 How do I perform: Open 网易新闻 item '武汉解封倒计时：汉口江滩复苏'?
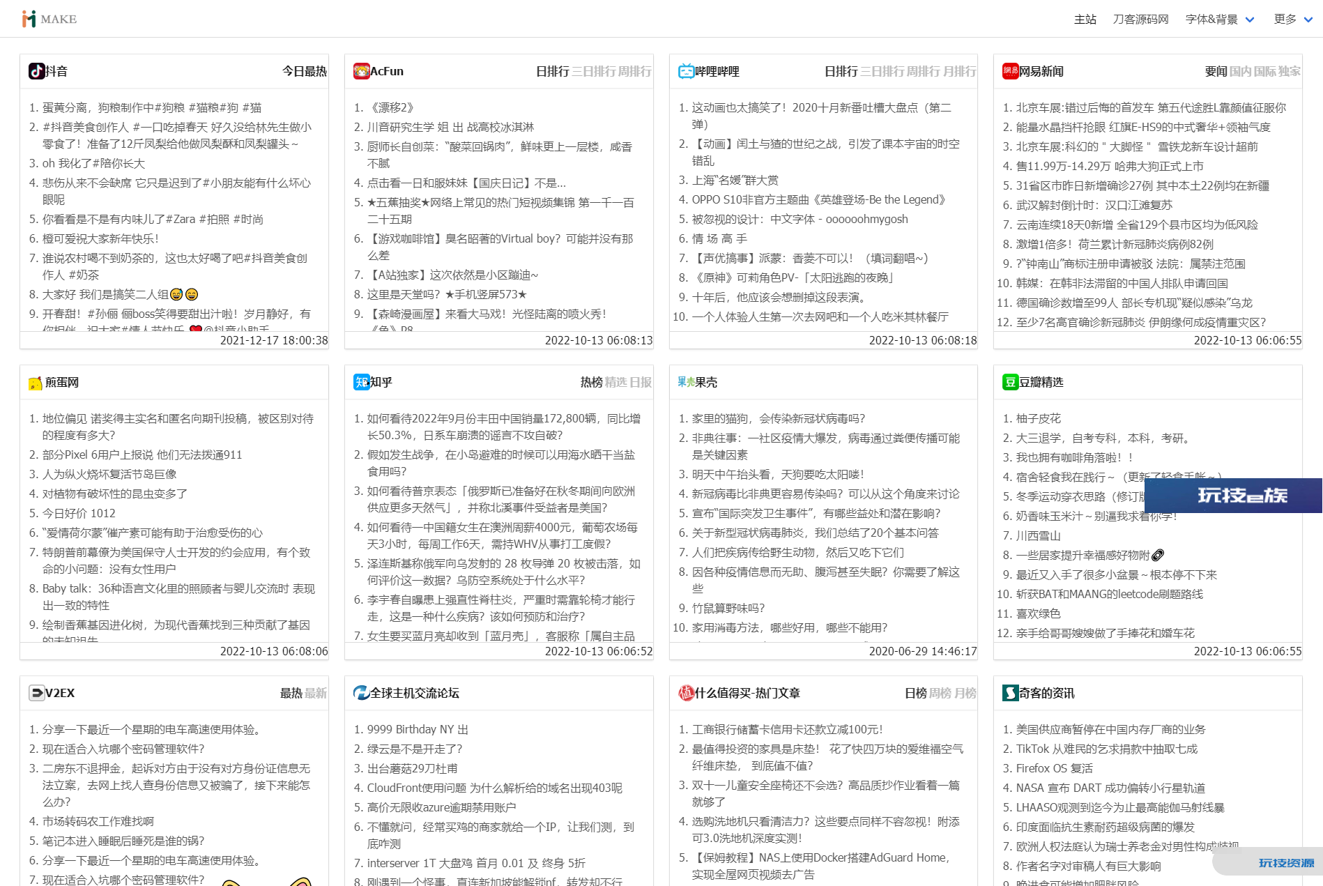click(1094, 205)
